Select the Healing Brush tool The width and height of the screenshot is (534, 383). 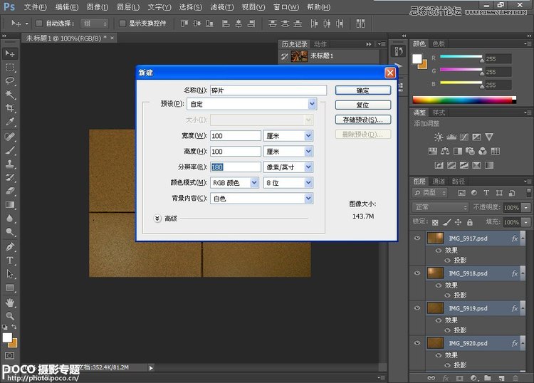[10, 137]
